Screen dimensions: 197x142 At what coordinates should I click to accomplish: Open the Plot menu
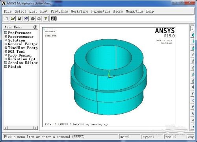(44, 11)
